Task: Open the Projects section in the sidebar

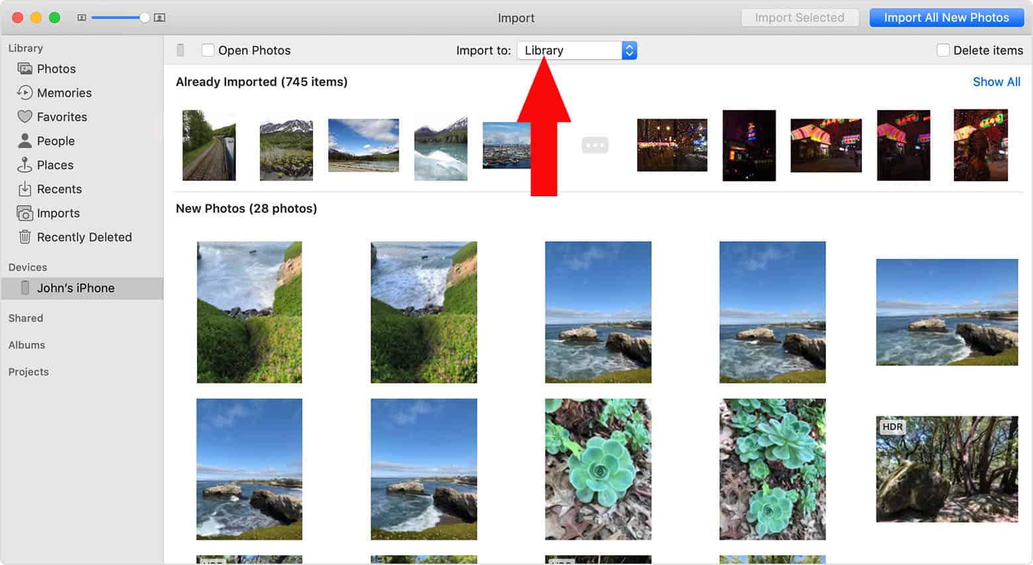Action: [29, 372]
